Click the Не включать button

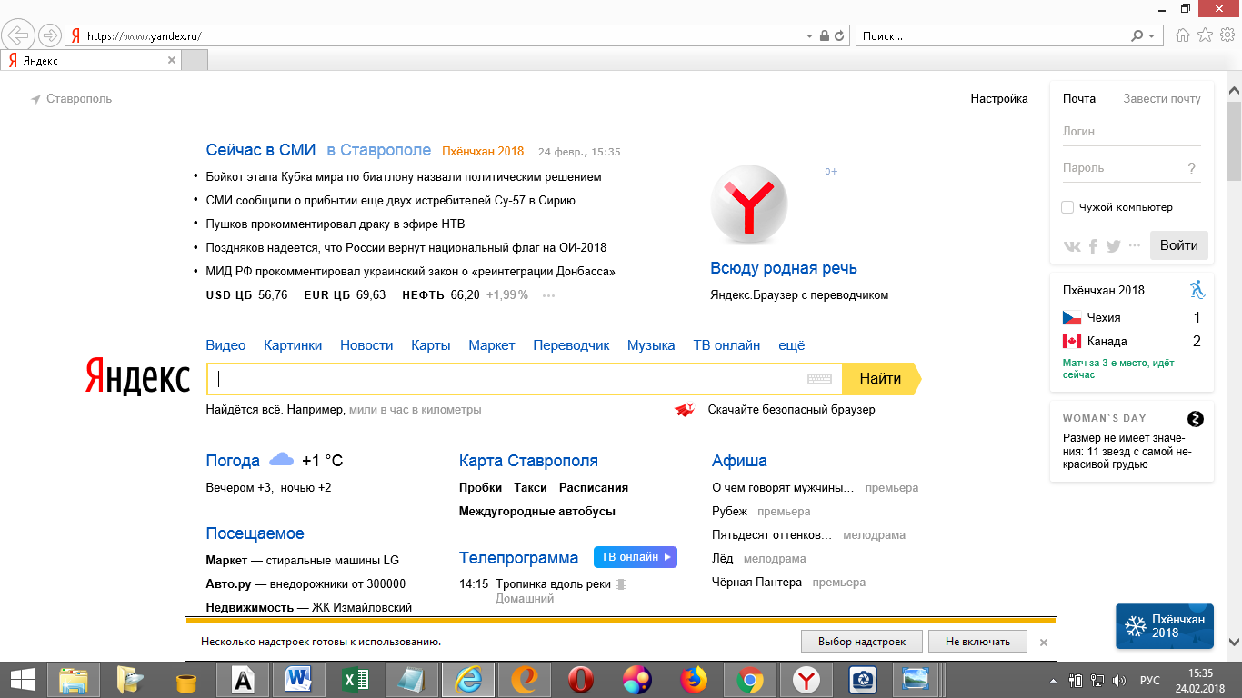point(977,641)
